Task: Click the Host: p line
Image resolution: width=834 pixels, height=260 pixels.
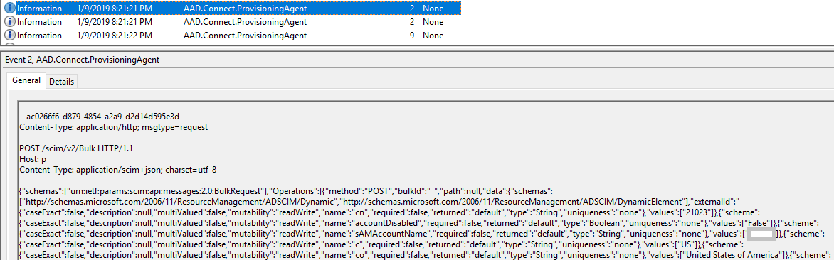Action: pos(32,160)
